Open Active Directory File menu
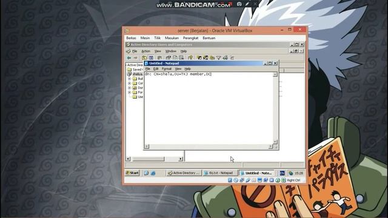 (135, 51)
